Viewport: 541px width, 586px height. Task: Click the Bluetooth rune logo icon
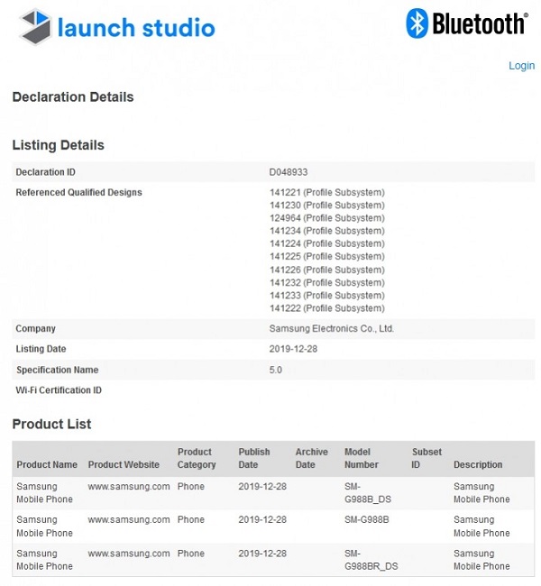pyautogui.click(x=417, y=23)
